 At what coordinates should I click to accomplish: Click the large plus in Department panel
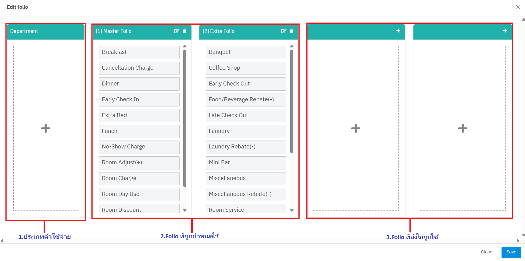46,128
